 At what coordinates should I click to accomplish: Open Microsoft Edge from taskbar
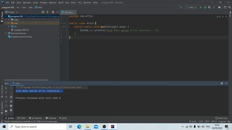pyautogui.click(x=79, y=127)
